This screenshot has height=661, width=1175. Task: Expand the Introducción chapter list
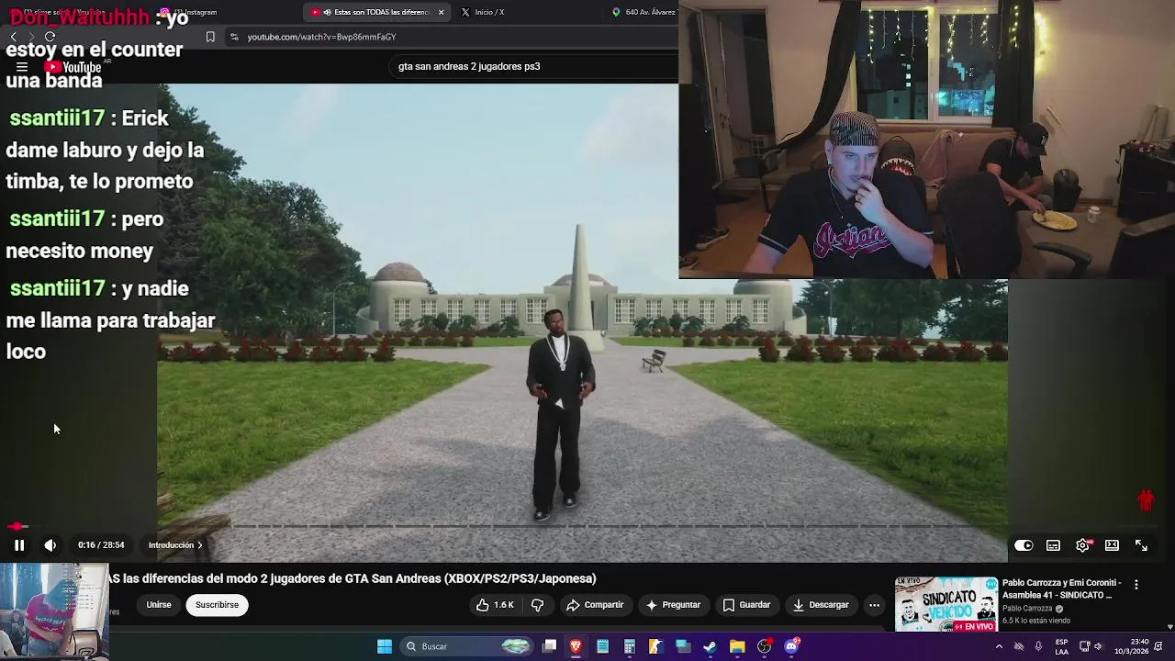click(x=175, y=545)
